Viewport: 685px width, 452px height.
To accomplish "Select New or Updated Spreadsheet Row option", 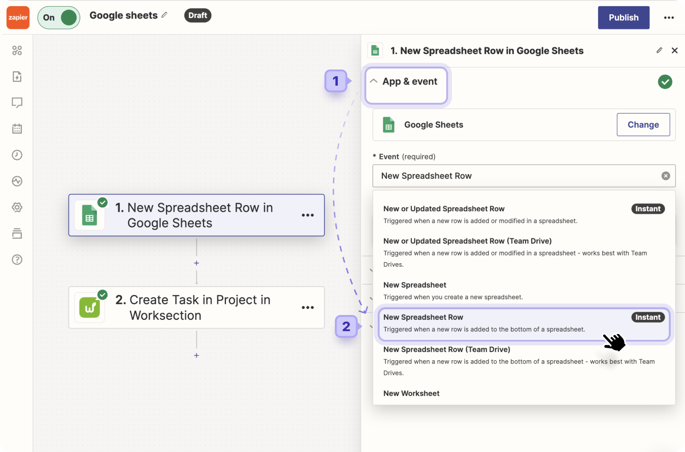I will (444, 208).
